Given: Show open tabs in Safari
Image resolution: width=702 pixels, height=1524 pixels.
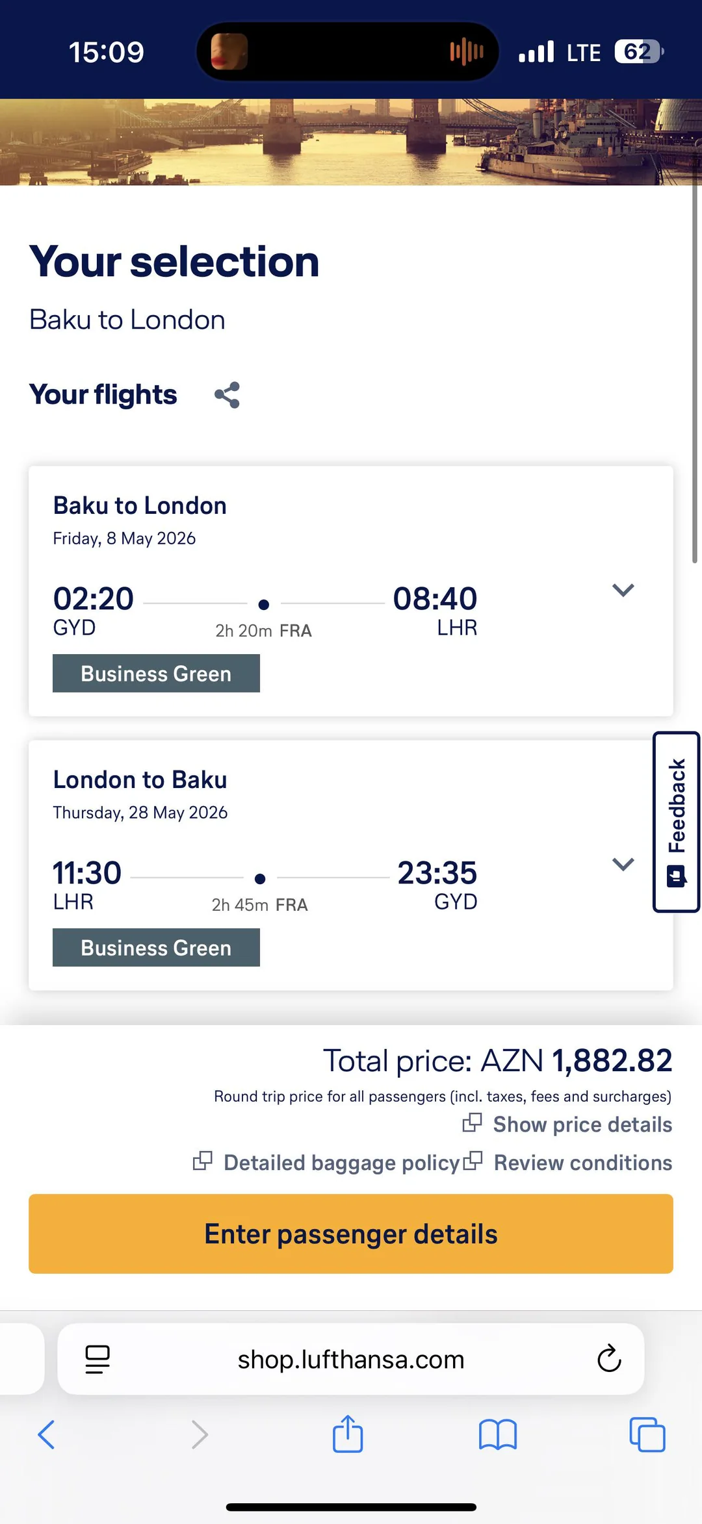Looking at the screenshot, I should (647, 1434).
